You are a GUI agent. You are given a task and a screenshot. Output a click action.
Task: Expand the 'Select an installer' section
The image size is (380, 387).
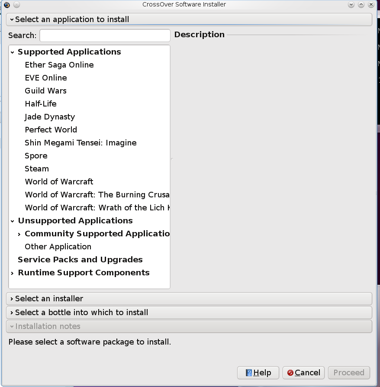189,299
